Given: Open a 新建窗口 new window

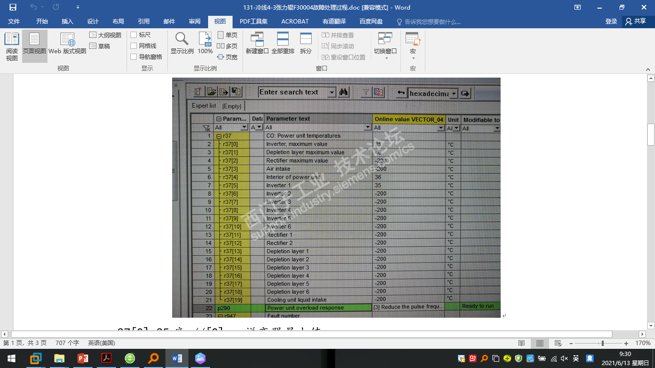Looking at the screenshot, I should coord(257,43).
